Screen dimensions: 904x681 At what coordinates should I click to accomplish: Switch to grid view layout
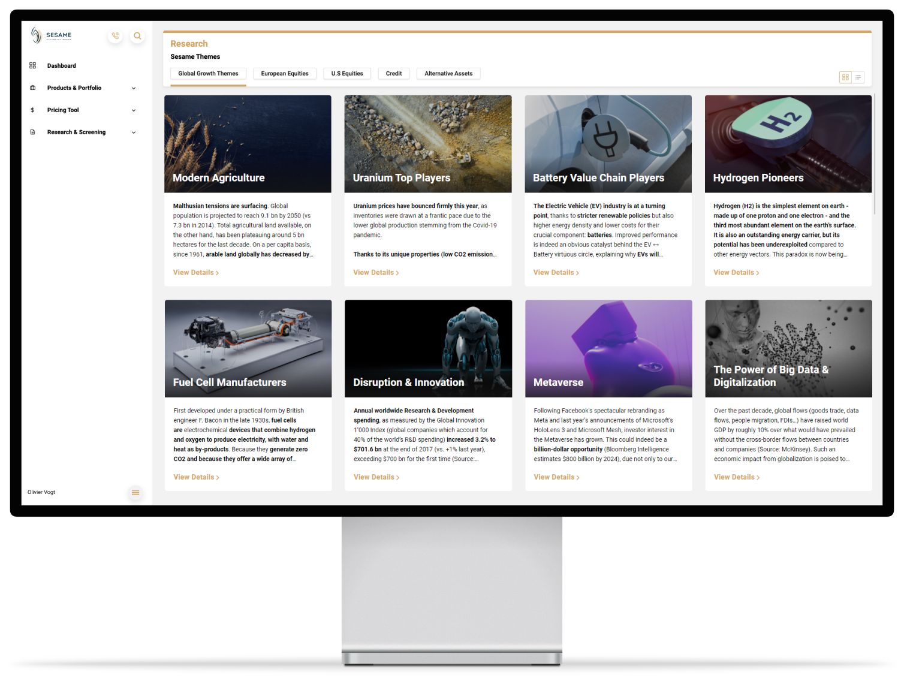click(845, 77)
